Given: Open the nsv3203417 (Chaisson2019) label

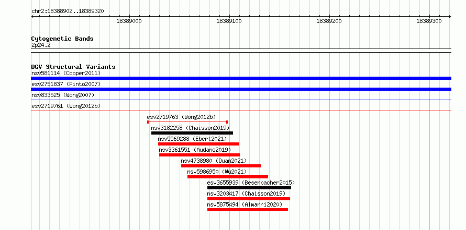Looking at the screenshot, I should click(x=246, y=193).
